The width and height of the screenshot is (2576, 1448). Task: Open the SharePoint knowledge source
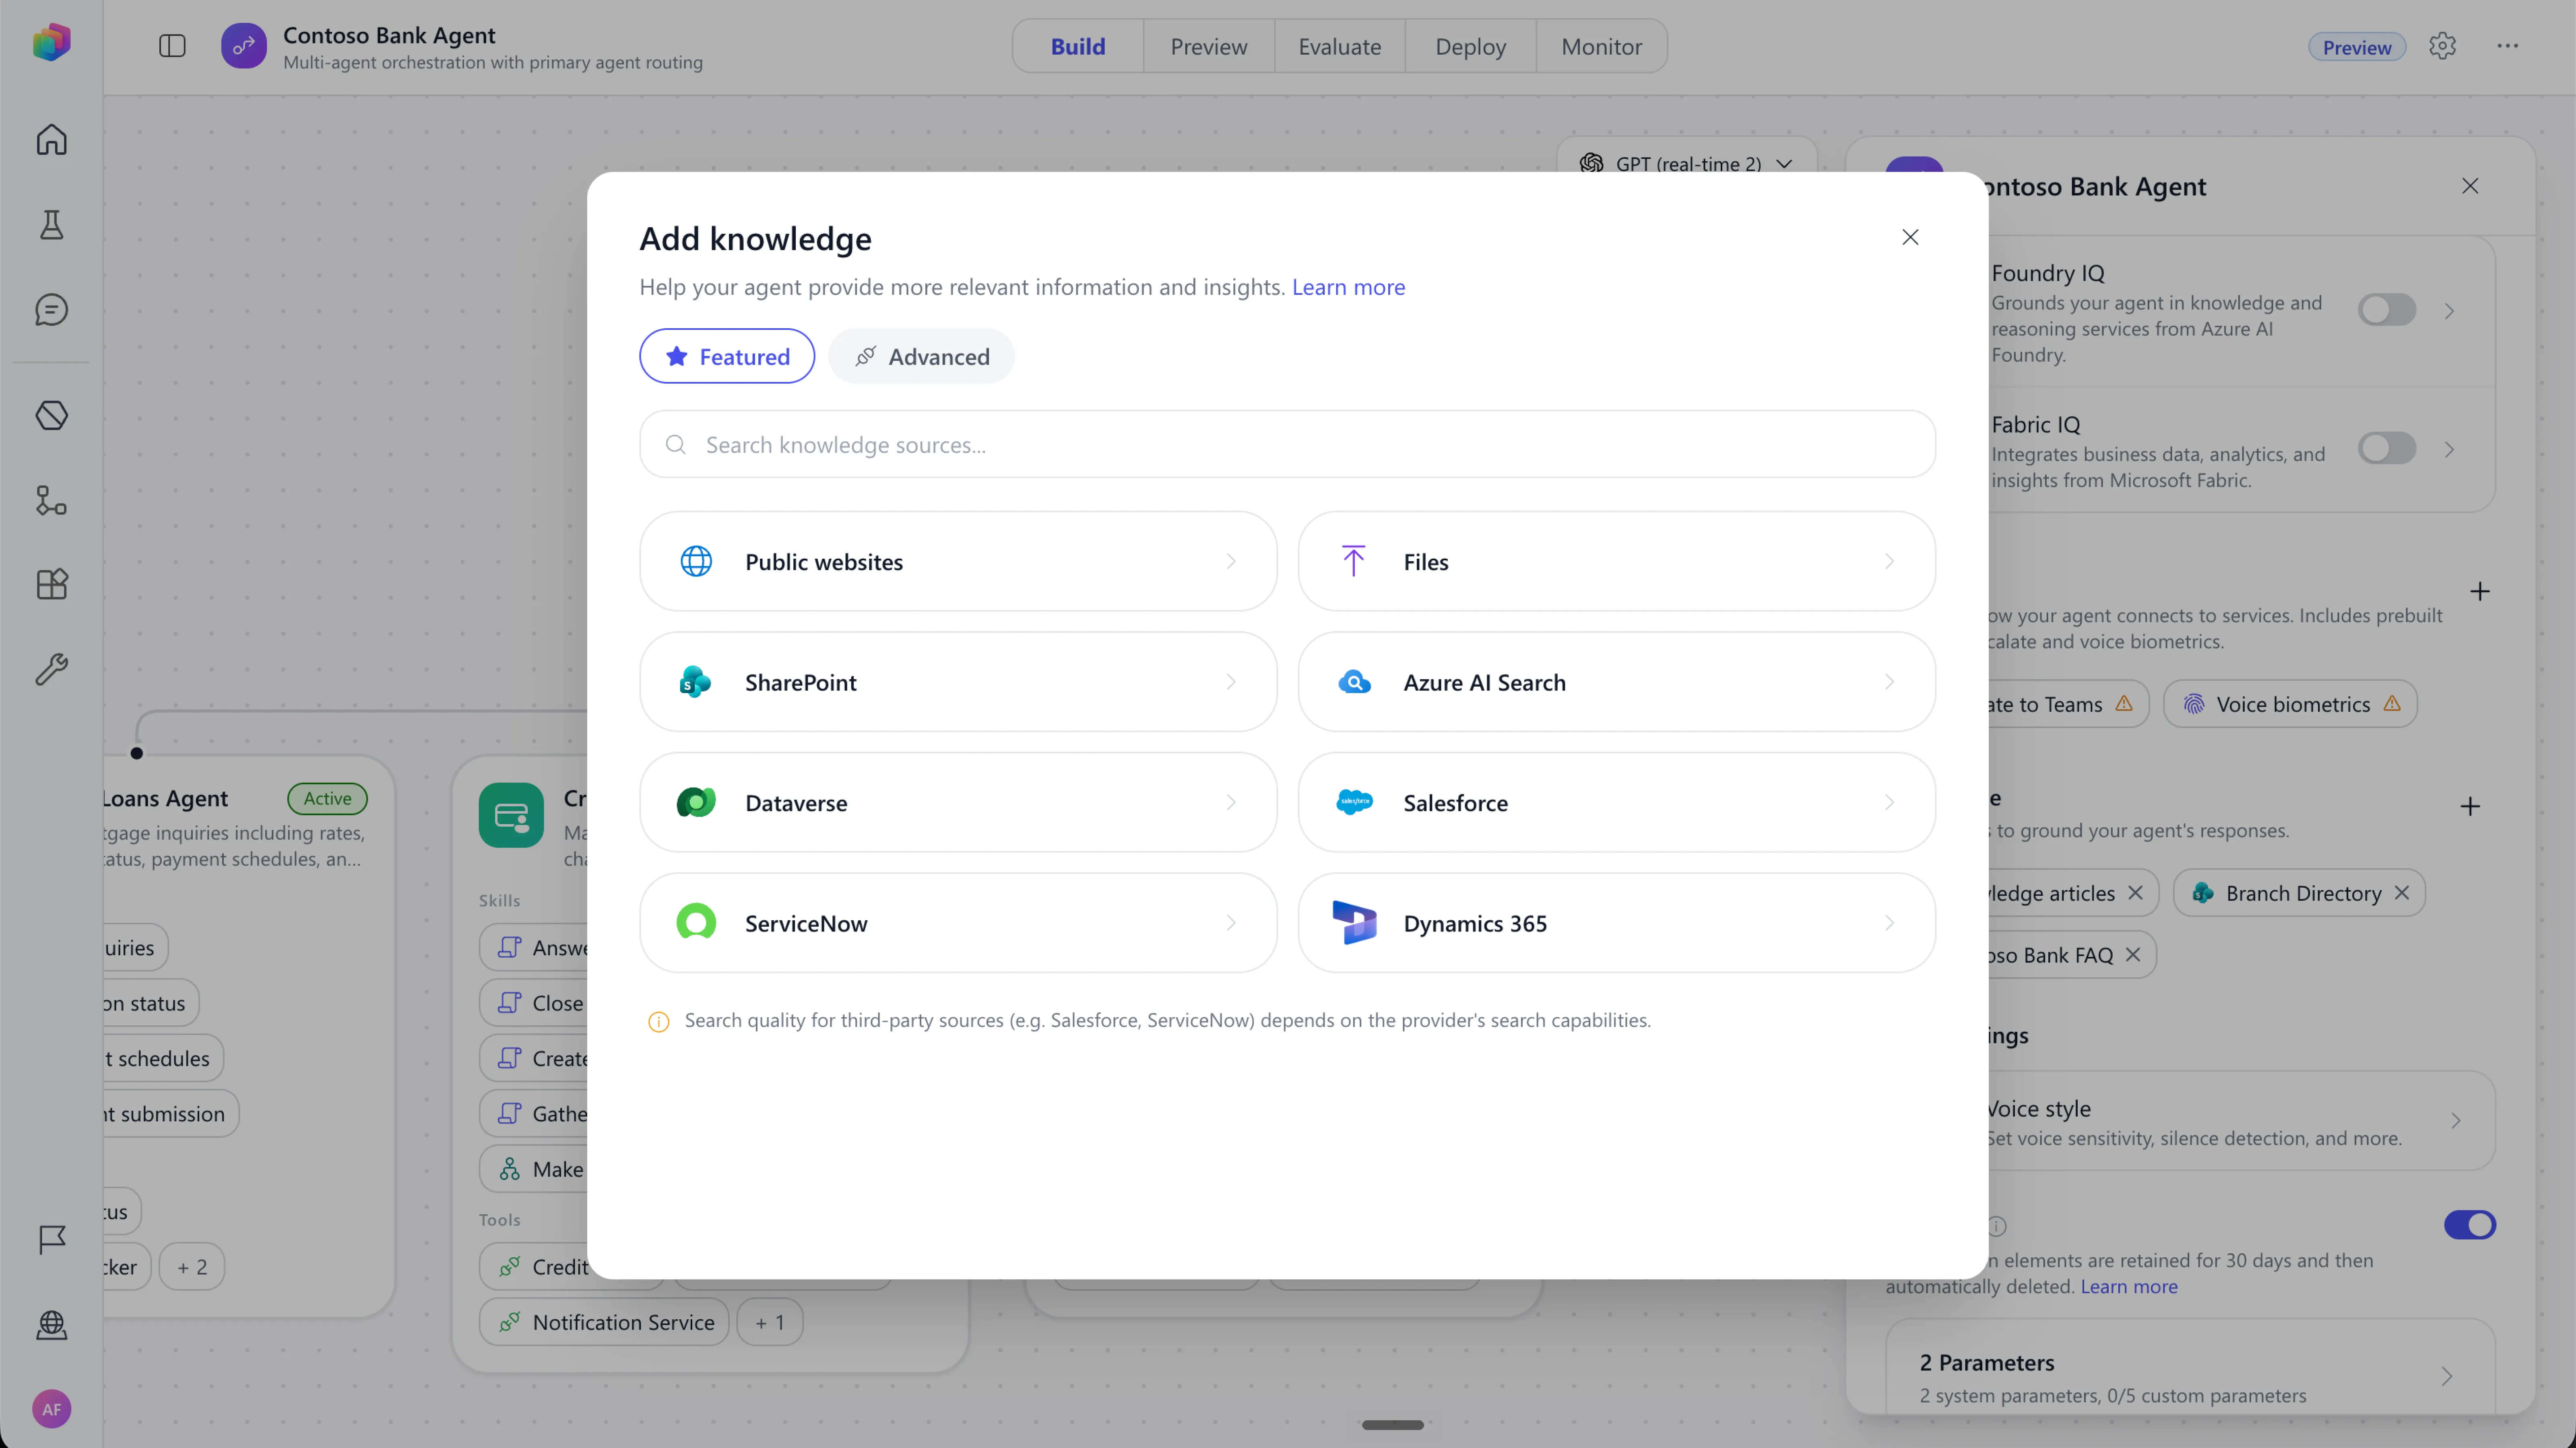(958, 681)
